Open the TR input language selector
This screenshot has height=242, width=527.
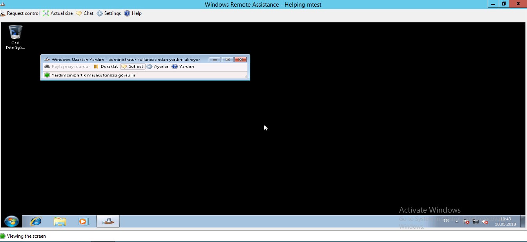[446, 221]
